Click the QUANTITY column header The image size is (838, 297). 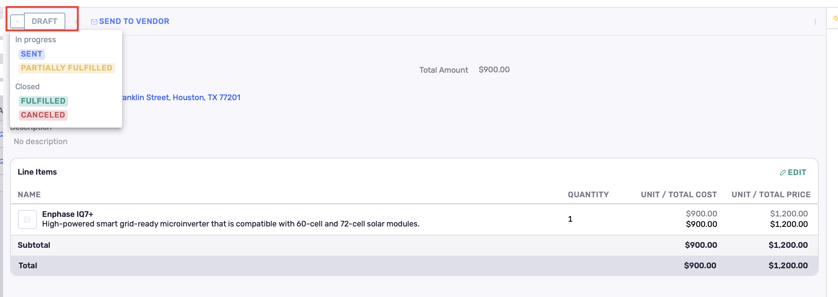pos(588,195)
